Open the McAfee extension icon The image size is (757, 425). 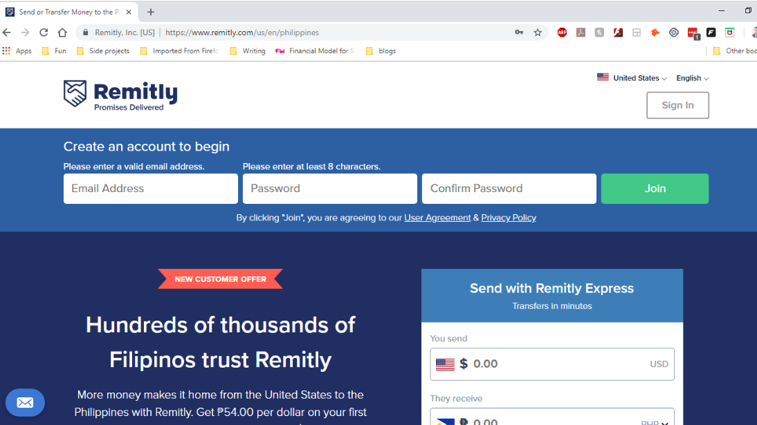[x=729, y=32]
